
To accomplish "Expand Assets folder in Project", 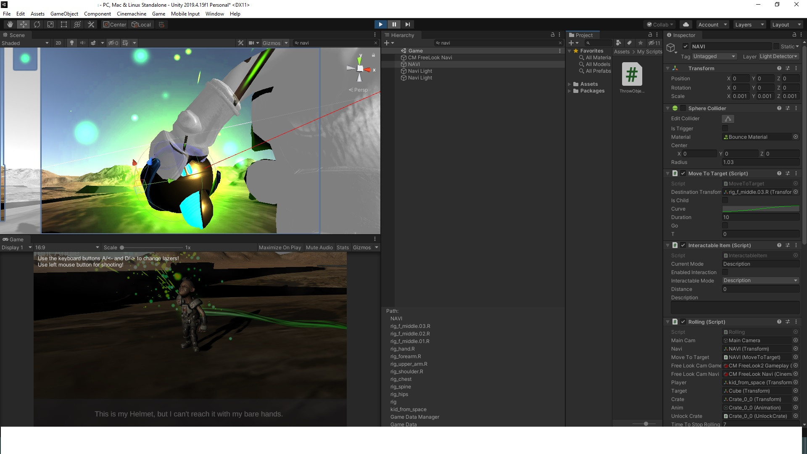I will pos(570,84).
